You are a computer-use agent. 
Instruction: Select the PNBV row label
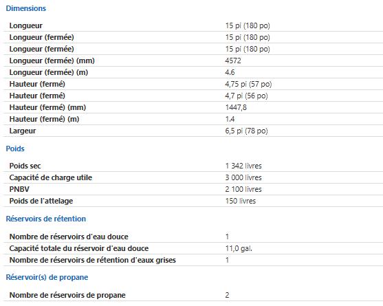pyautogui.click(x=19, y=189)
